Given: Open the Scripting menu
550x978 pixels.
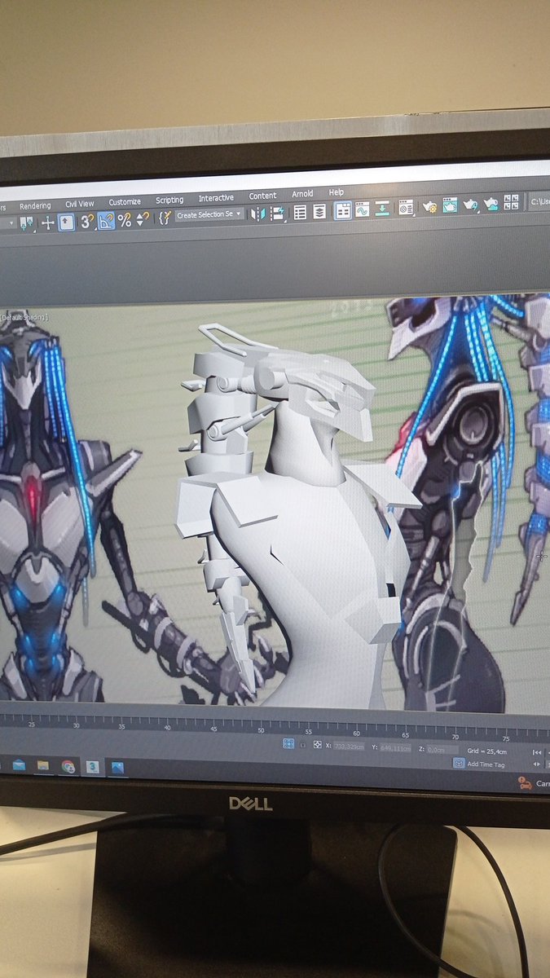Looking at the screenshot, I should 169,200.
